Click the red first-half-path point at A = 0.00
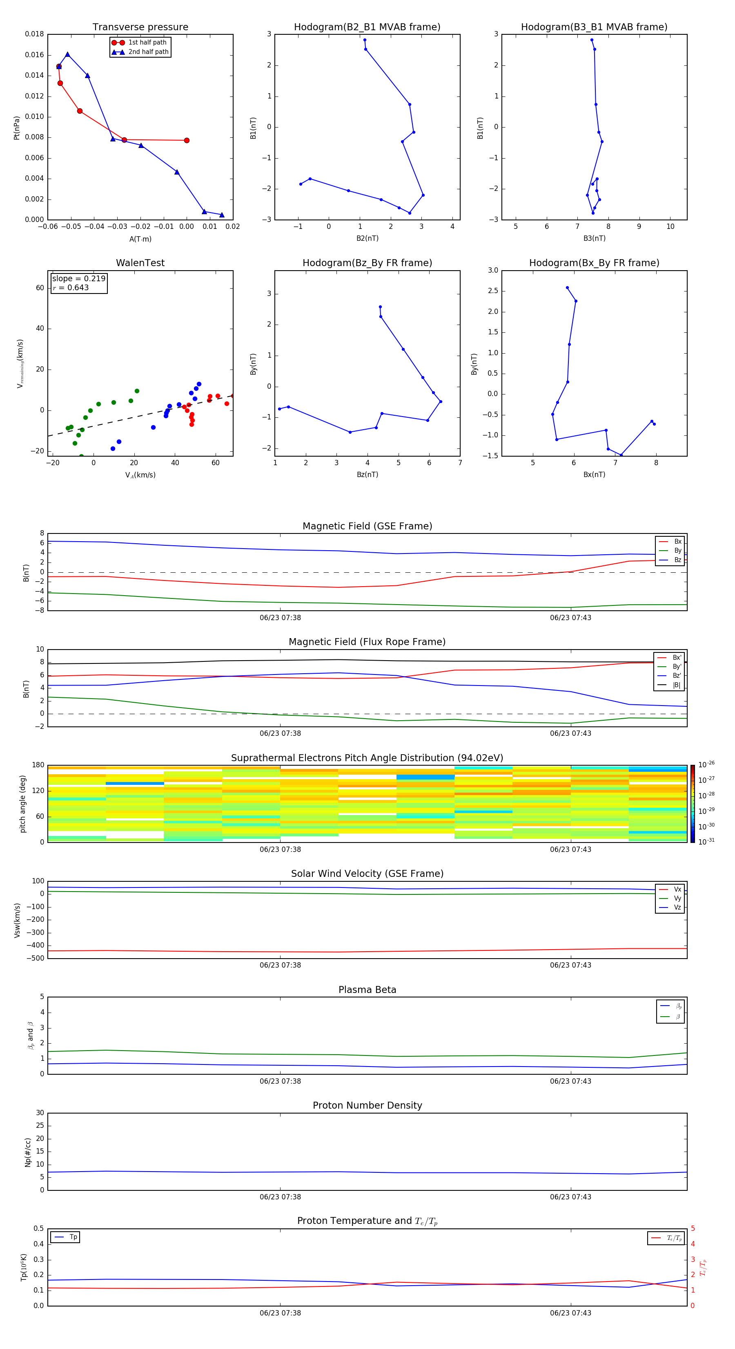This screenshot has height=1349, width=735. (x=187, y=140)
